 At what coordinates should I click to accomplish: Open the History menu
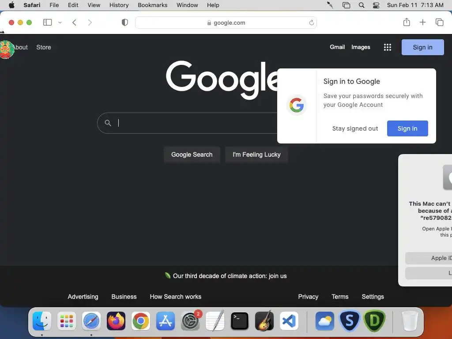tap(119, 5)
